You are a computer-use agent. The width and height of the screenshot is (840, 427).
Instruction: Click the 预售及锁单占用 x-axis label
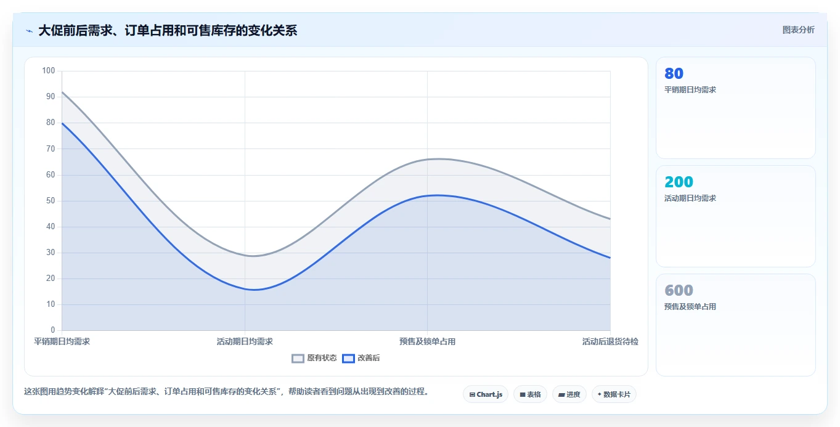pos(427,341)
